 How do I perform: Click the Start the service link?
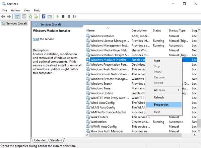coord(36,39)
